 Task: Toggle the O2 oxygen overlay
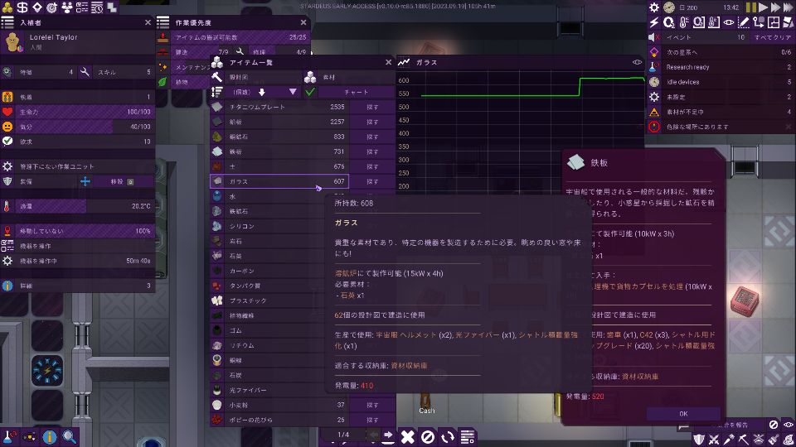pos(669,22)
